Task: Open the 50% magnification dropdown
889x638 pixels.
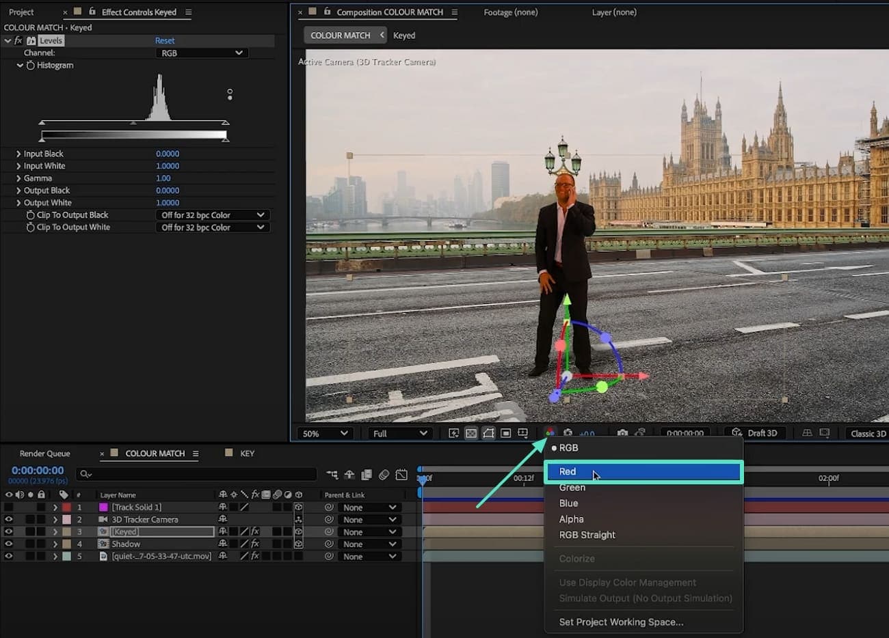Action: pyautogui.click(x=325, y=433)
